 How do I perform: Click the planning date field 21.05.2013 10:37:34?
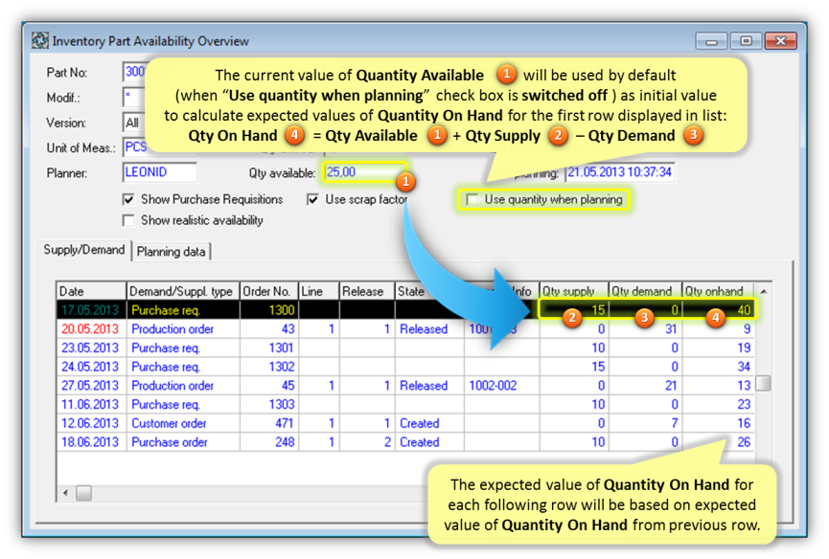tap(620, 172)
